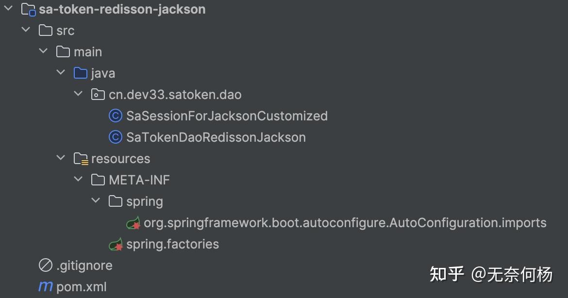Viewport: 568px width, 298px height.
Task: Click the .gitignore file icon
Action: [x=46, y=265]
